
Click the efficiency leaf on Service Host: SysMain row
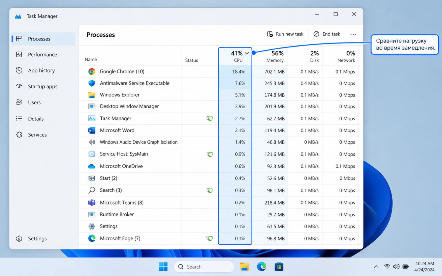pos(210,154)
